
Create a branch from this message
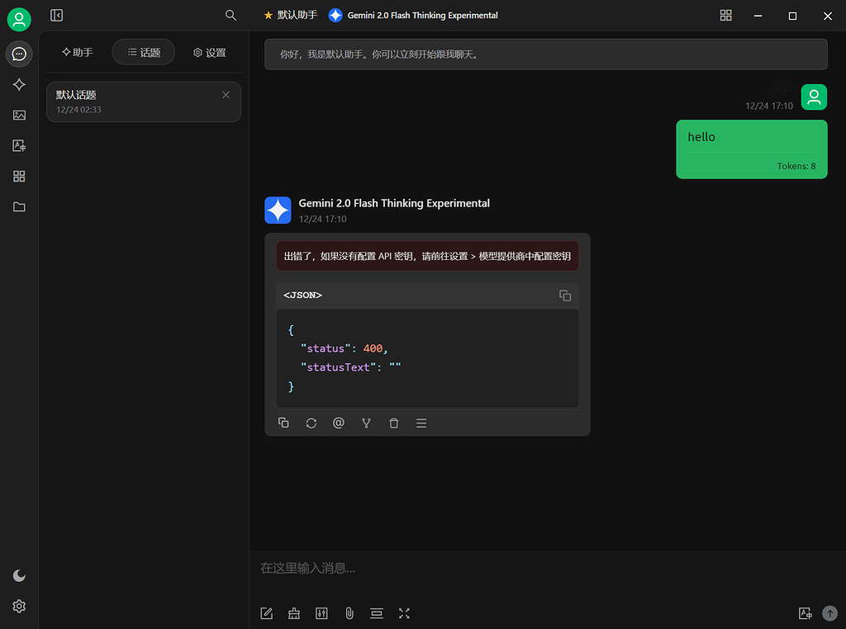pos(366,423)
